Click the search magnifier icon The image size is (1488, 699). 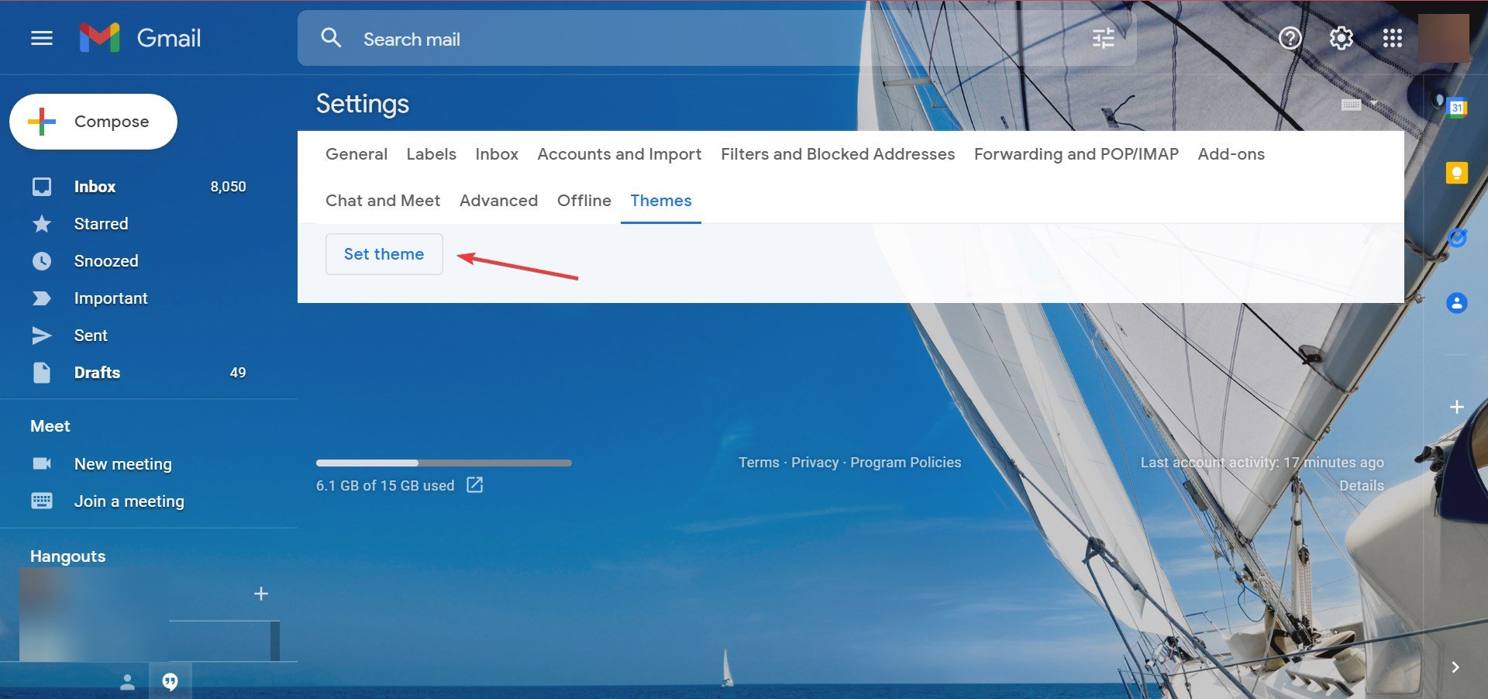(x=331, y=38)
